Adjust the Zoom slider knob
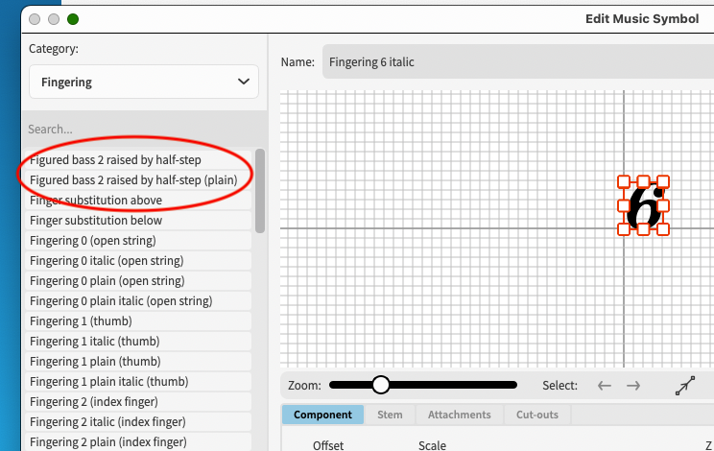Image resolution: width=714 pixels, height=451 pixels. 381,385
